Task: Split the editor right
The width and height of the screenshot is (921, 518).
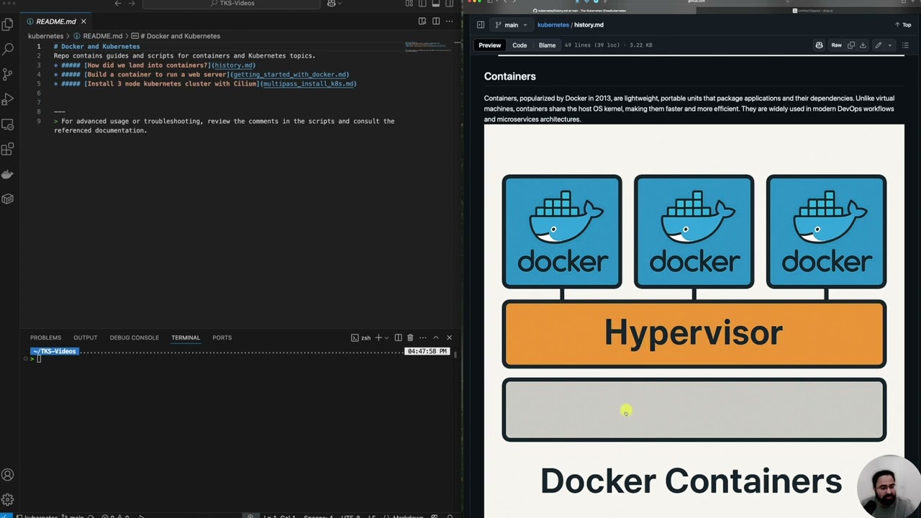Action: [436, 22]
